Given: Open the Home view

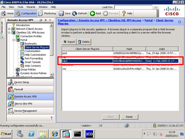Looking at the screenshot, I should [7, 13].
